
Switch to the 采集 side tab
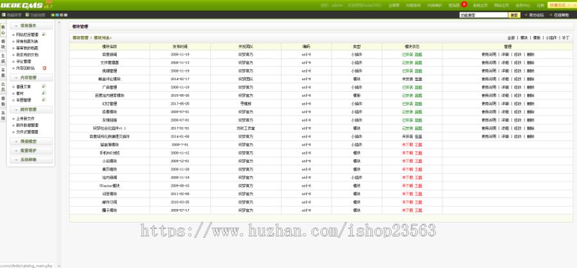(3, 73)
